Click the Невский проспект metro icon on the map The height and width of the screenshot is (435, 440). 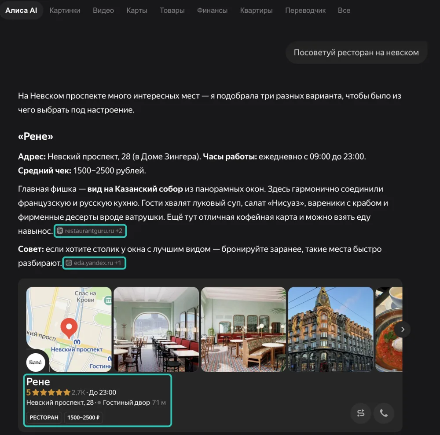tap(77, 342)
